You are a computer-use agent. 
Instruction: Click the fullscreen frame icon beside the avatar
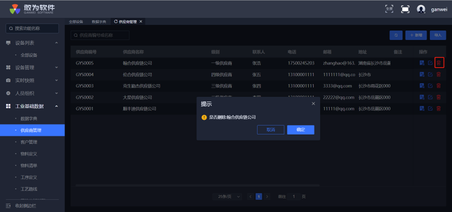click(405, 9)
